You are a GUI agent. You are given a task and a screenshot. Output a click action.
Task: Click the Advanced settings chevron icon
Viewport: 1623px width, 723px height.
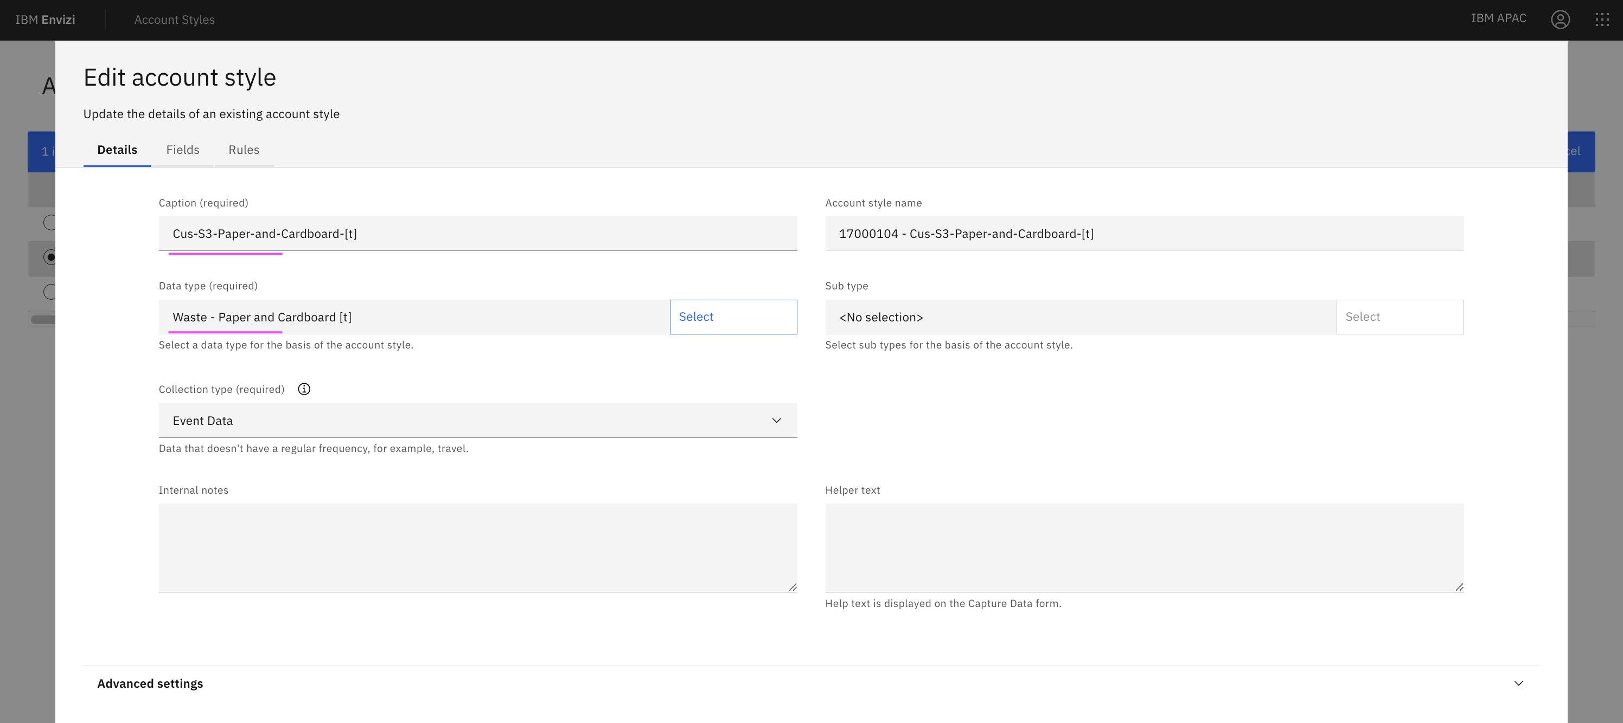coord(1518,683)
